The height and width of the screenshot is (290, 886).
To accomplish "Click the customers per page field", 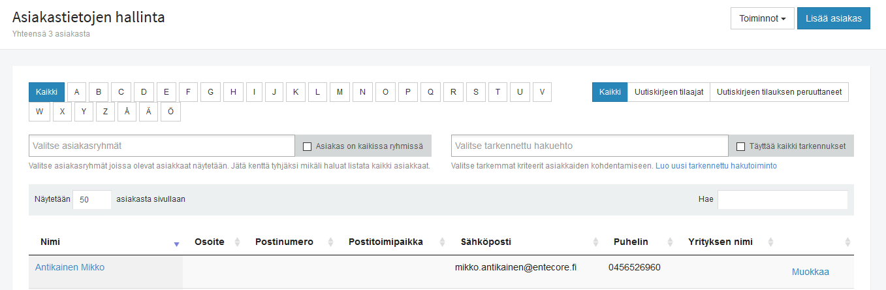I will click(91, 200).
